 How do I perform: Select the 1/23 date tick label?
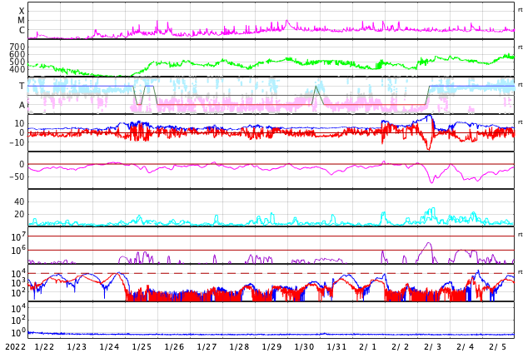(x=77, y=346)
